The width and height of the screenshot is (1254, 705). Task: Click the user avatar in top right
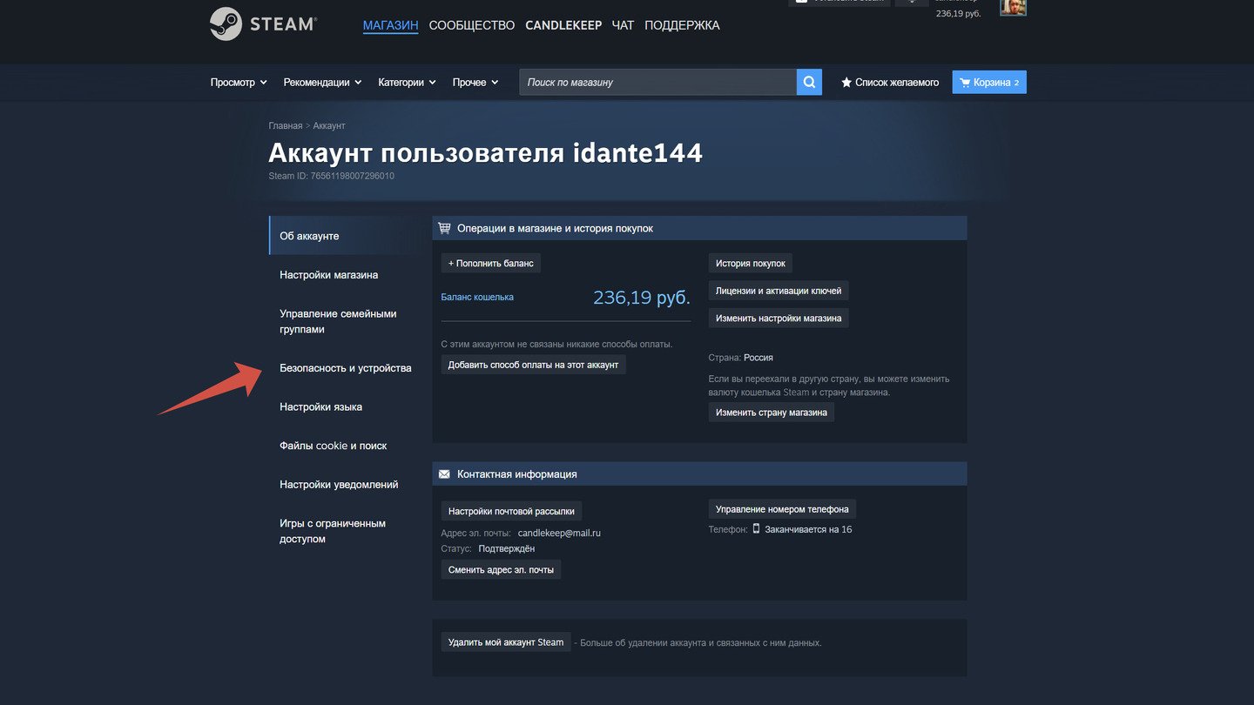point(1013,7)
